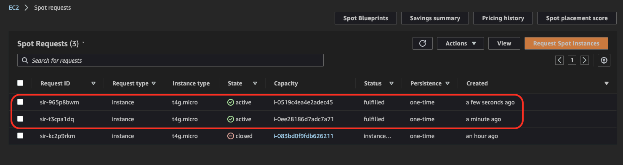The image size is (623, 165).
Task: Expand the Status column filter arrow
Action: [391, 83]
